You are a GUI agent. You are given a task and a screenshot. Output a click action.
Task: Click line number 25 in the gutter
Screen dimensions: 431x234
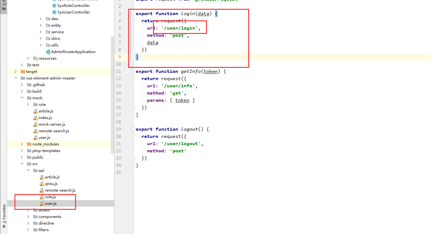118,172
